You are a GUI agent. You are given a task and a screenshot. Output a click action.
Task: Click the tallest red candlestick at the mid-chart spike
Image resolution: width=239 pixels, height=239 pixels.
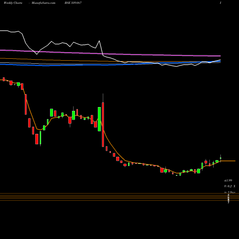[103, 124]
